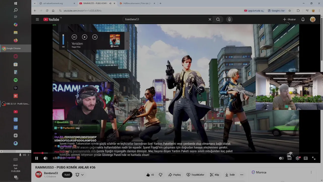Like the video
Image resolution: width=323 pixels, height=182 pixels.
[x=150, y=175]
